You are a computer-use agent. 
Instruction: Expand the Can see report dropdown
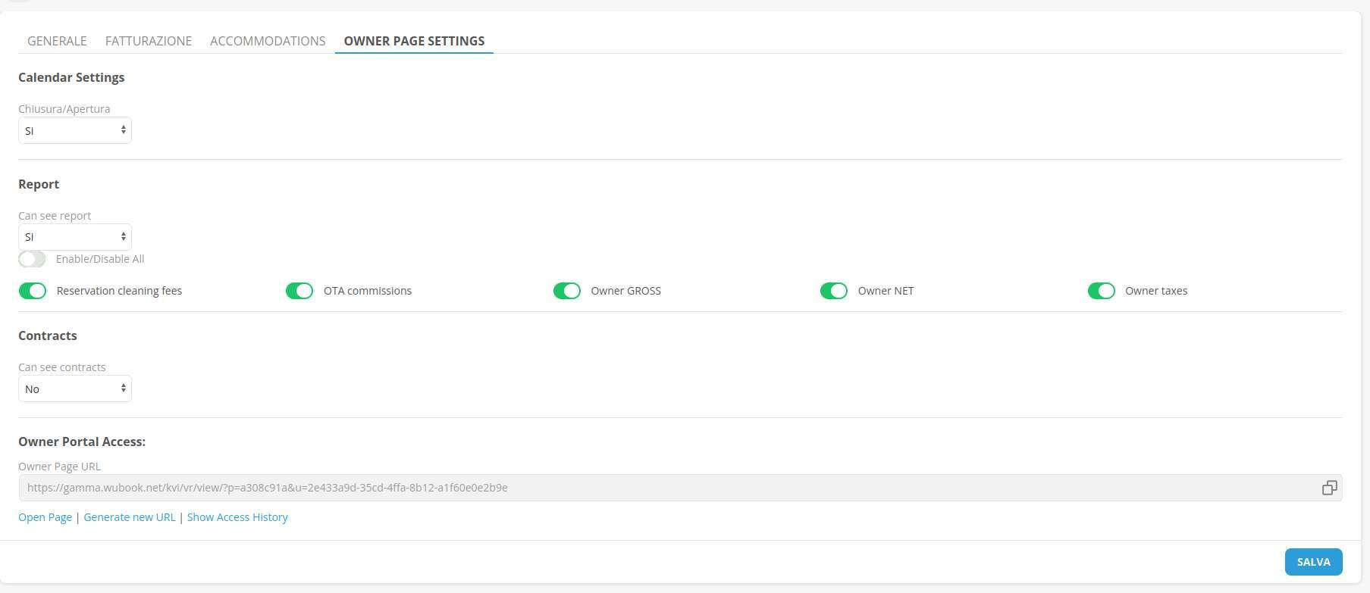(74, 237)
